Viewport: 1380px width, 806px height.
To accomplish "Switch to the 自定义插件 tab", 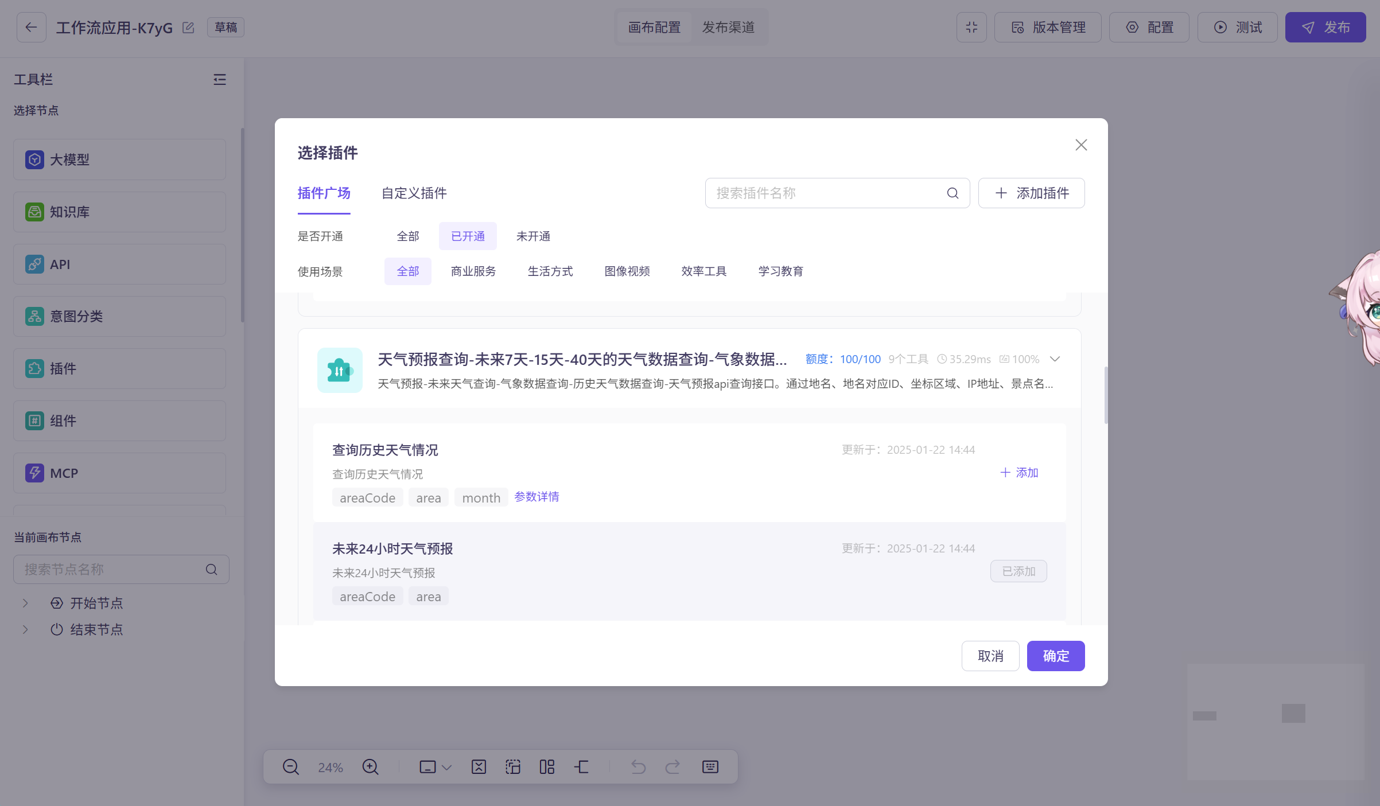I will point(414,193).
